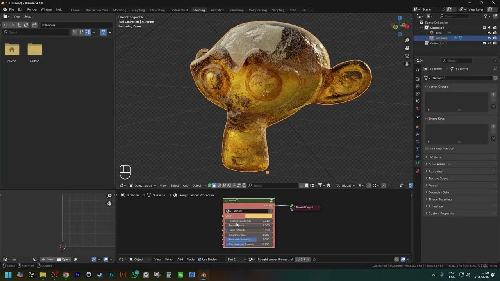This screenshot has height=281, width=500.
Task: Toggle the Use Nodes checkbox
Action: coord(200,260)
